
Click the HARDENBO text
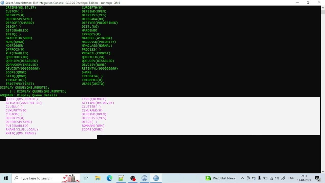tap(89, 30)
